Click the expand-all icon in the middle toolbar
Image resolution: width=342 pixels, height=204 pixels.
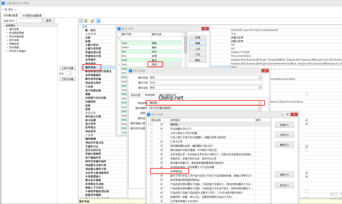(x=80, y=21)
